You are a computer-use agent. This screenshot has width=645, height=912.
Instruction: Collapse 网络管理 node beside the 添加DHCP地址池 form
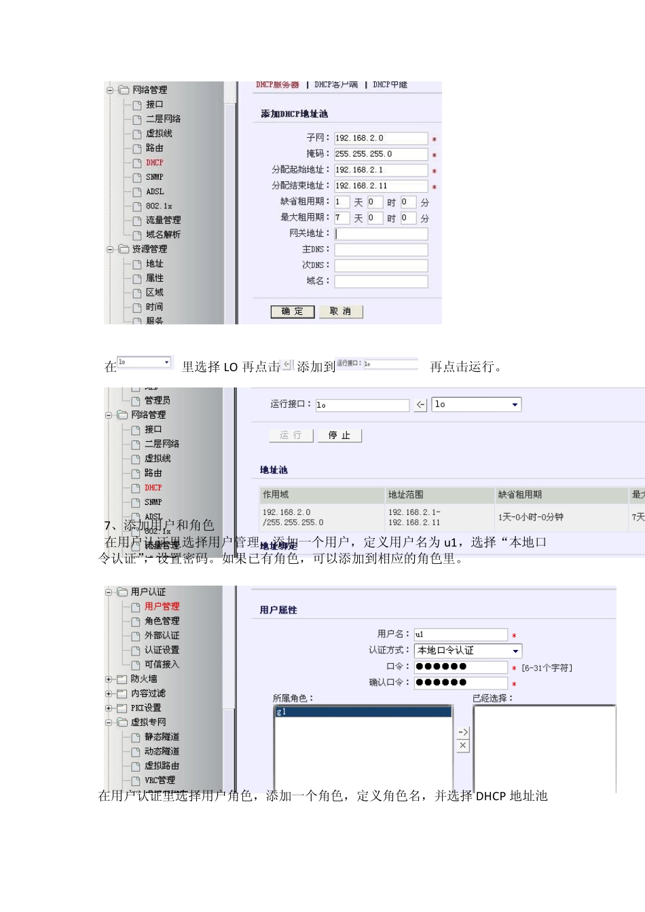coord(110,90)
